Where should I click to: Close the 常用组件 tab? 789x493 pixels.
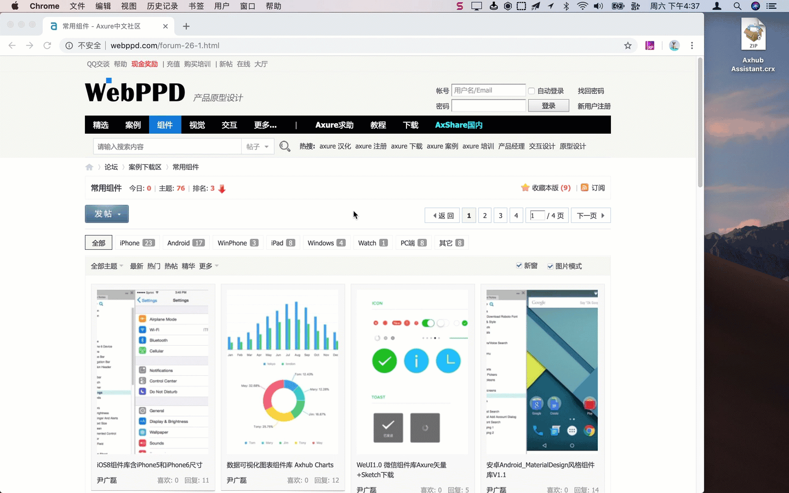pos(165,26)
